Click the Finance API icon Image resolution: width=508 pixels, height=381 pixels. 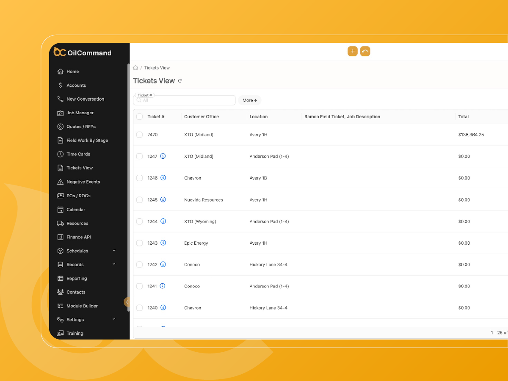60,237
